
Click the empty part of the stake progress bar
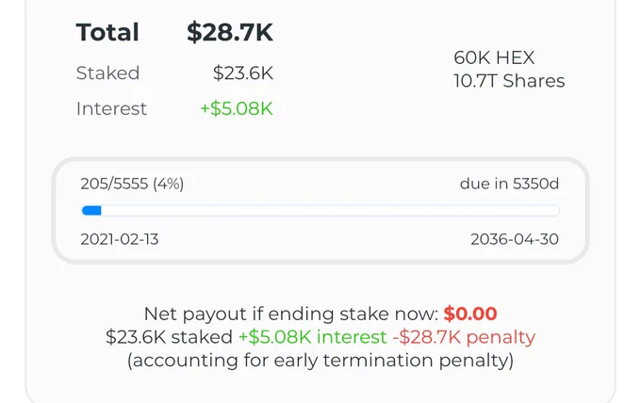[330, 211]
